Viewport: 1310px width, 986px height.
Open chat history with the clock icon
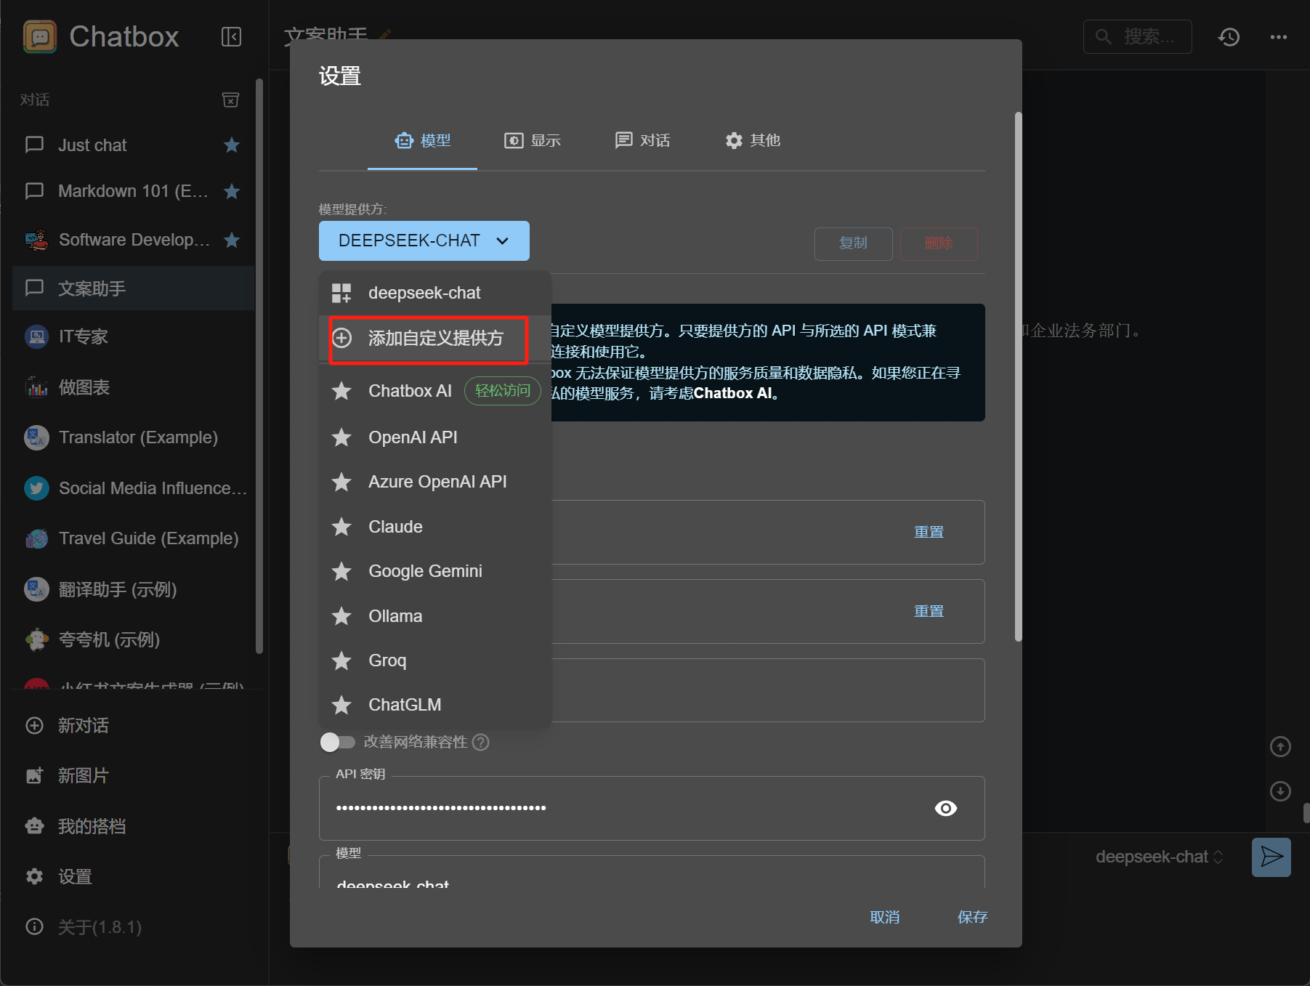point(1229,36)
